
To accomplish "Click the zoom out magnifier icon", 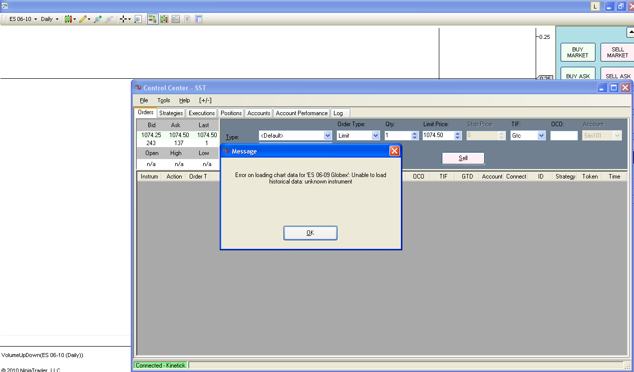I will pyautogui.click(x=109, y=19).
